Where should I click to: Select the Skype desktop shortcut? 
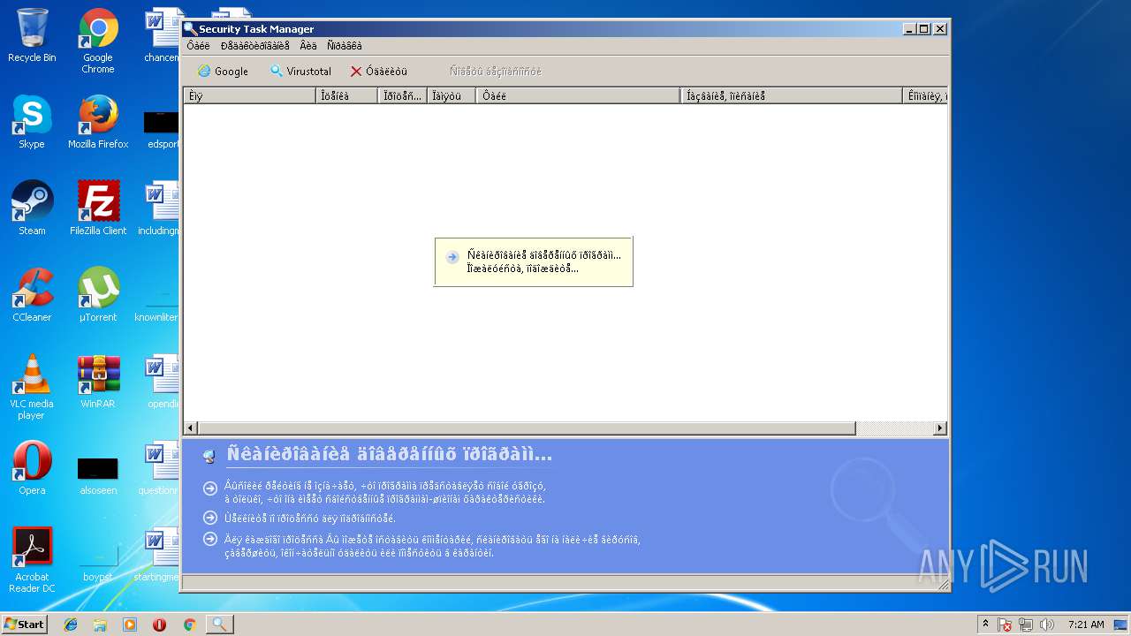coord(32,122)
